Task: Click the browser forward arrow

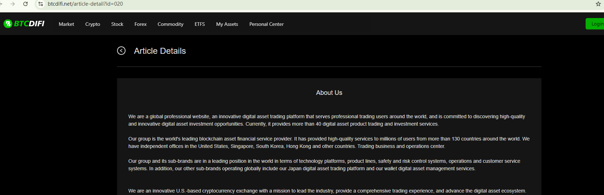Action: click(x=13, y=4)
